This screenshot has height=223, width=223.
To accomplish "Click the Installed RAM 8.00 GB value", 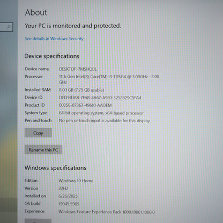I will point(81,90).
